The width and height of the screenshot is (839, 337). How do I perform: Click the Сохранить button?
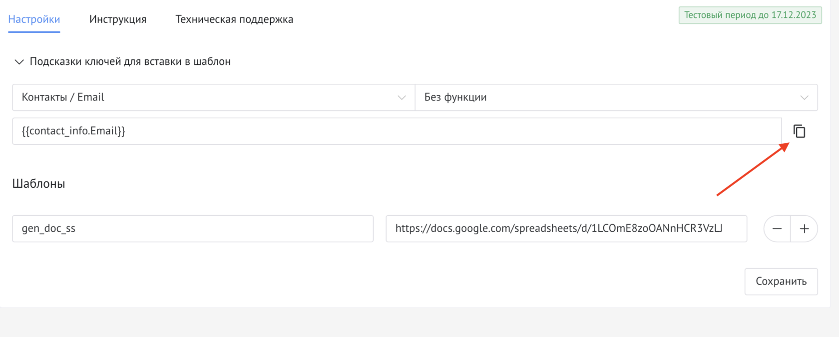tap(781, 281)
